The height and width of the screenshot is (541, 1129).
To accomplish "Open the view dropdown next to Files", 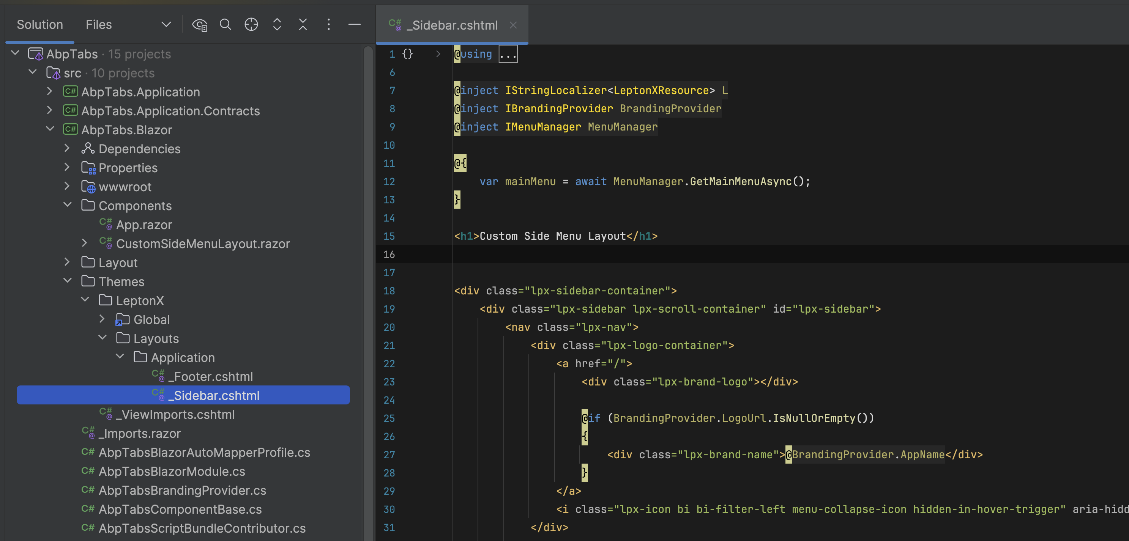I will tap(166, 25).
